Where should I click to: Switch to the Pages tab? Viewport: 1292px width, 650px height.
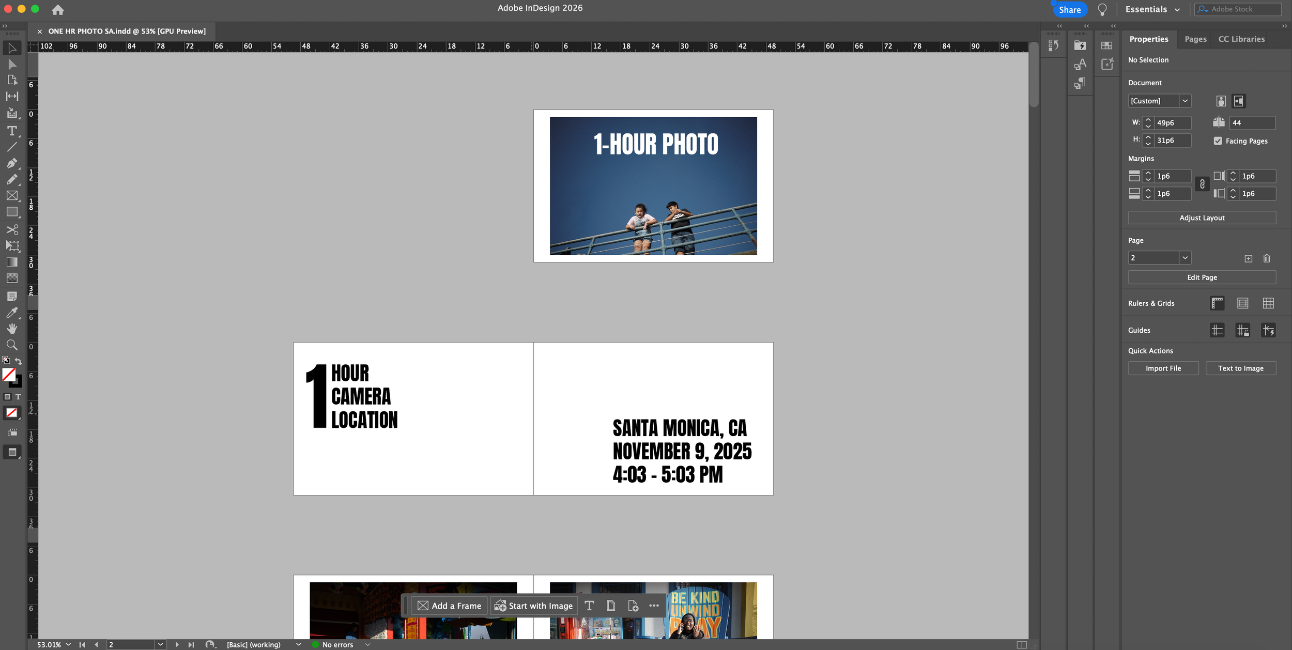(x=1195, y=39)
